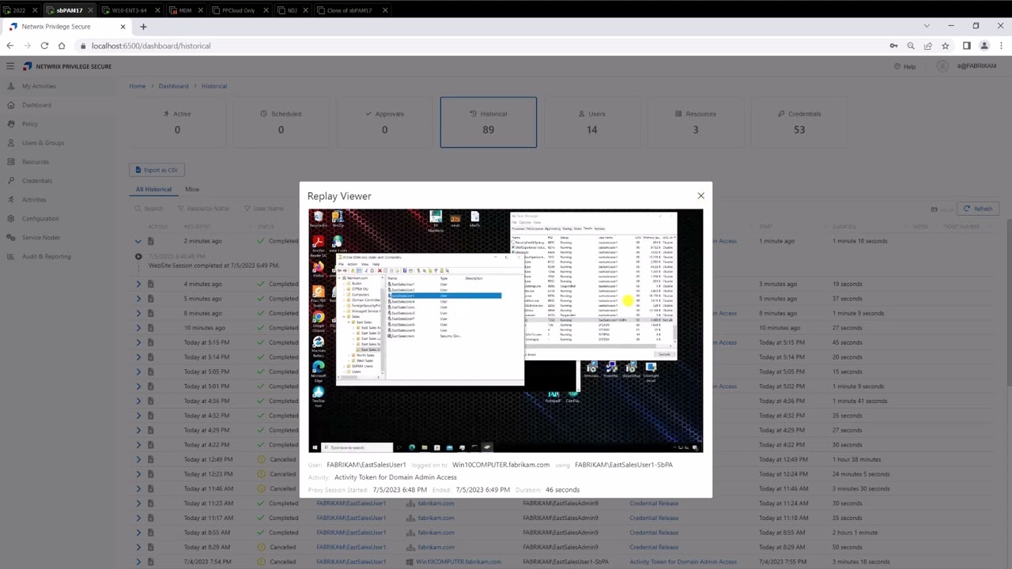
Task: Open the browser zoom magnifier icon
Action: click(911, 46)
